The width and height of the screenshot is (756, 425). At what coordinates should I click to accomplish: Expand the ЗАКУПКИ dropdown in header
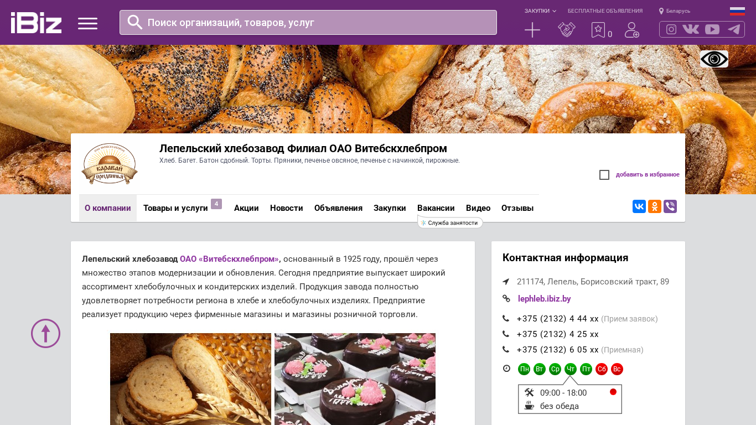pyautogui.click(x=541, y=11)
